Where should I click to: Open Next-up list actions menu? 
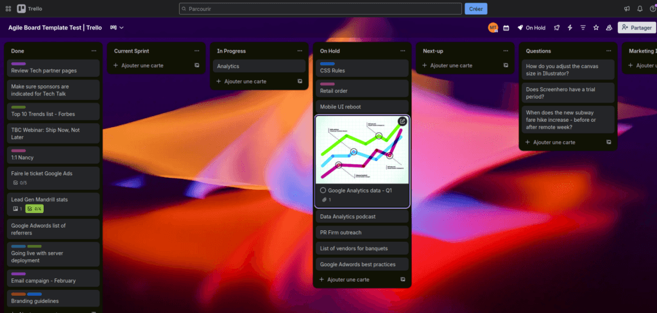[x=506, y=51]
